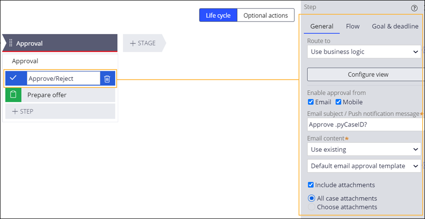Grab the Approval stage drag handle
The image size is (425, 219).
(x=11, y=43)
